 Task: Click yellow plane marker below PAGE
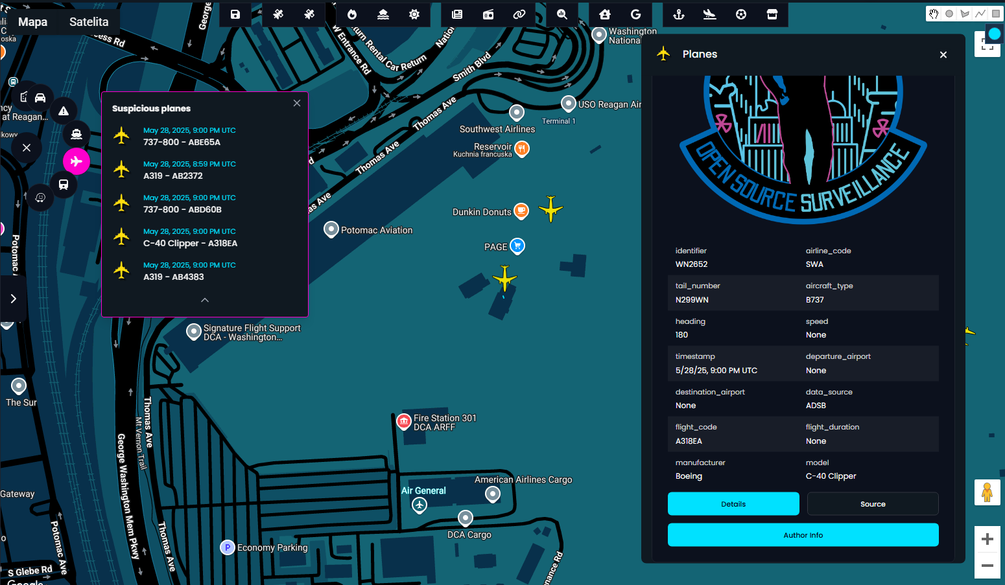pos(504,279)
